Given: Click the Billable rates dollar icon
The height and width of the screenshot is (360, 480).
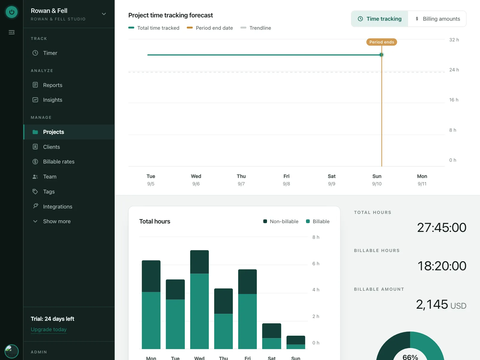Looking at the screenshot, I should 35,161.
